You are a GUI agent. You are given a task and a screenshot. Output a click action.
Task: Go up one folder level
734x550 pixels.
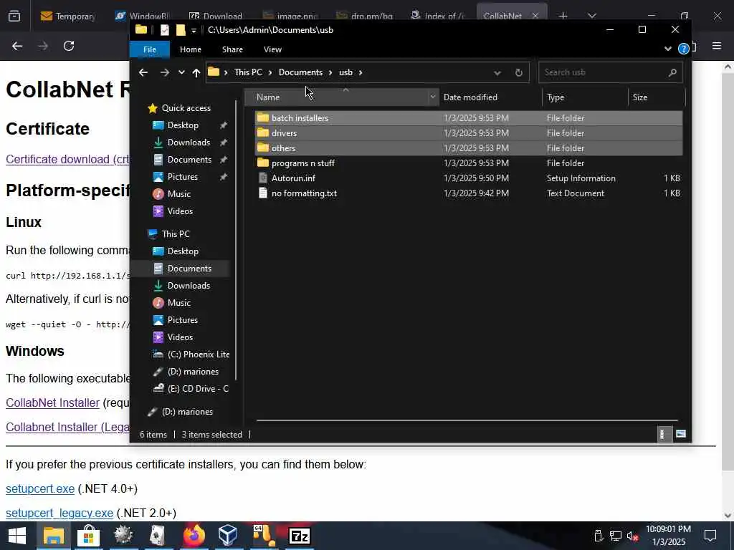pyautogui.click(x=196, y=72)
